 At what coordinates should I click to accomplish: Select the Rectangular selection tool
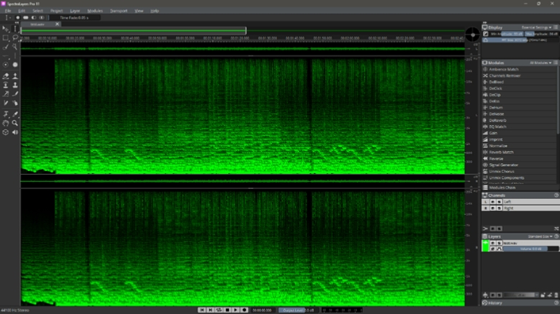[6, 37]
